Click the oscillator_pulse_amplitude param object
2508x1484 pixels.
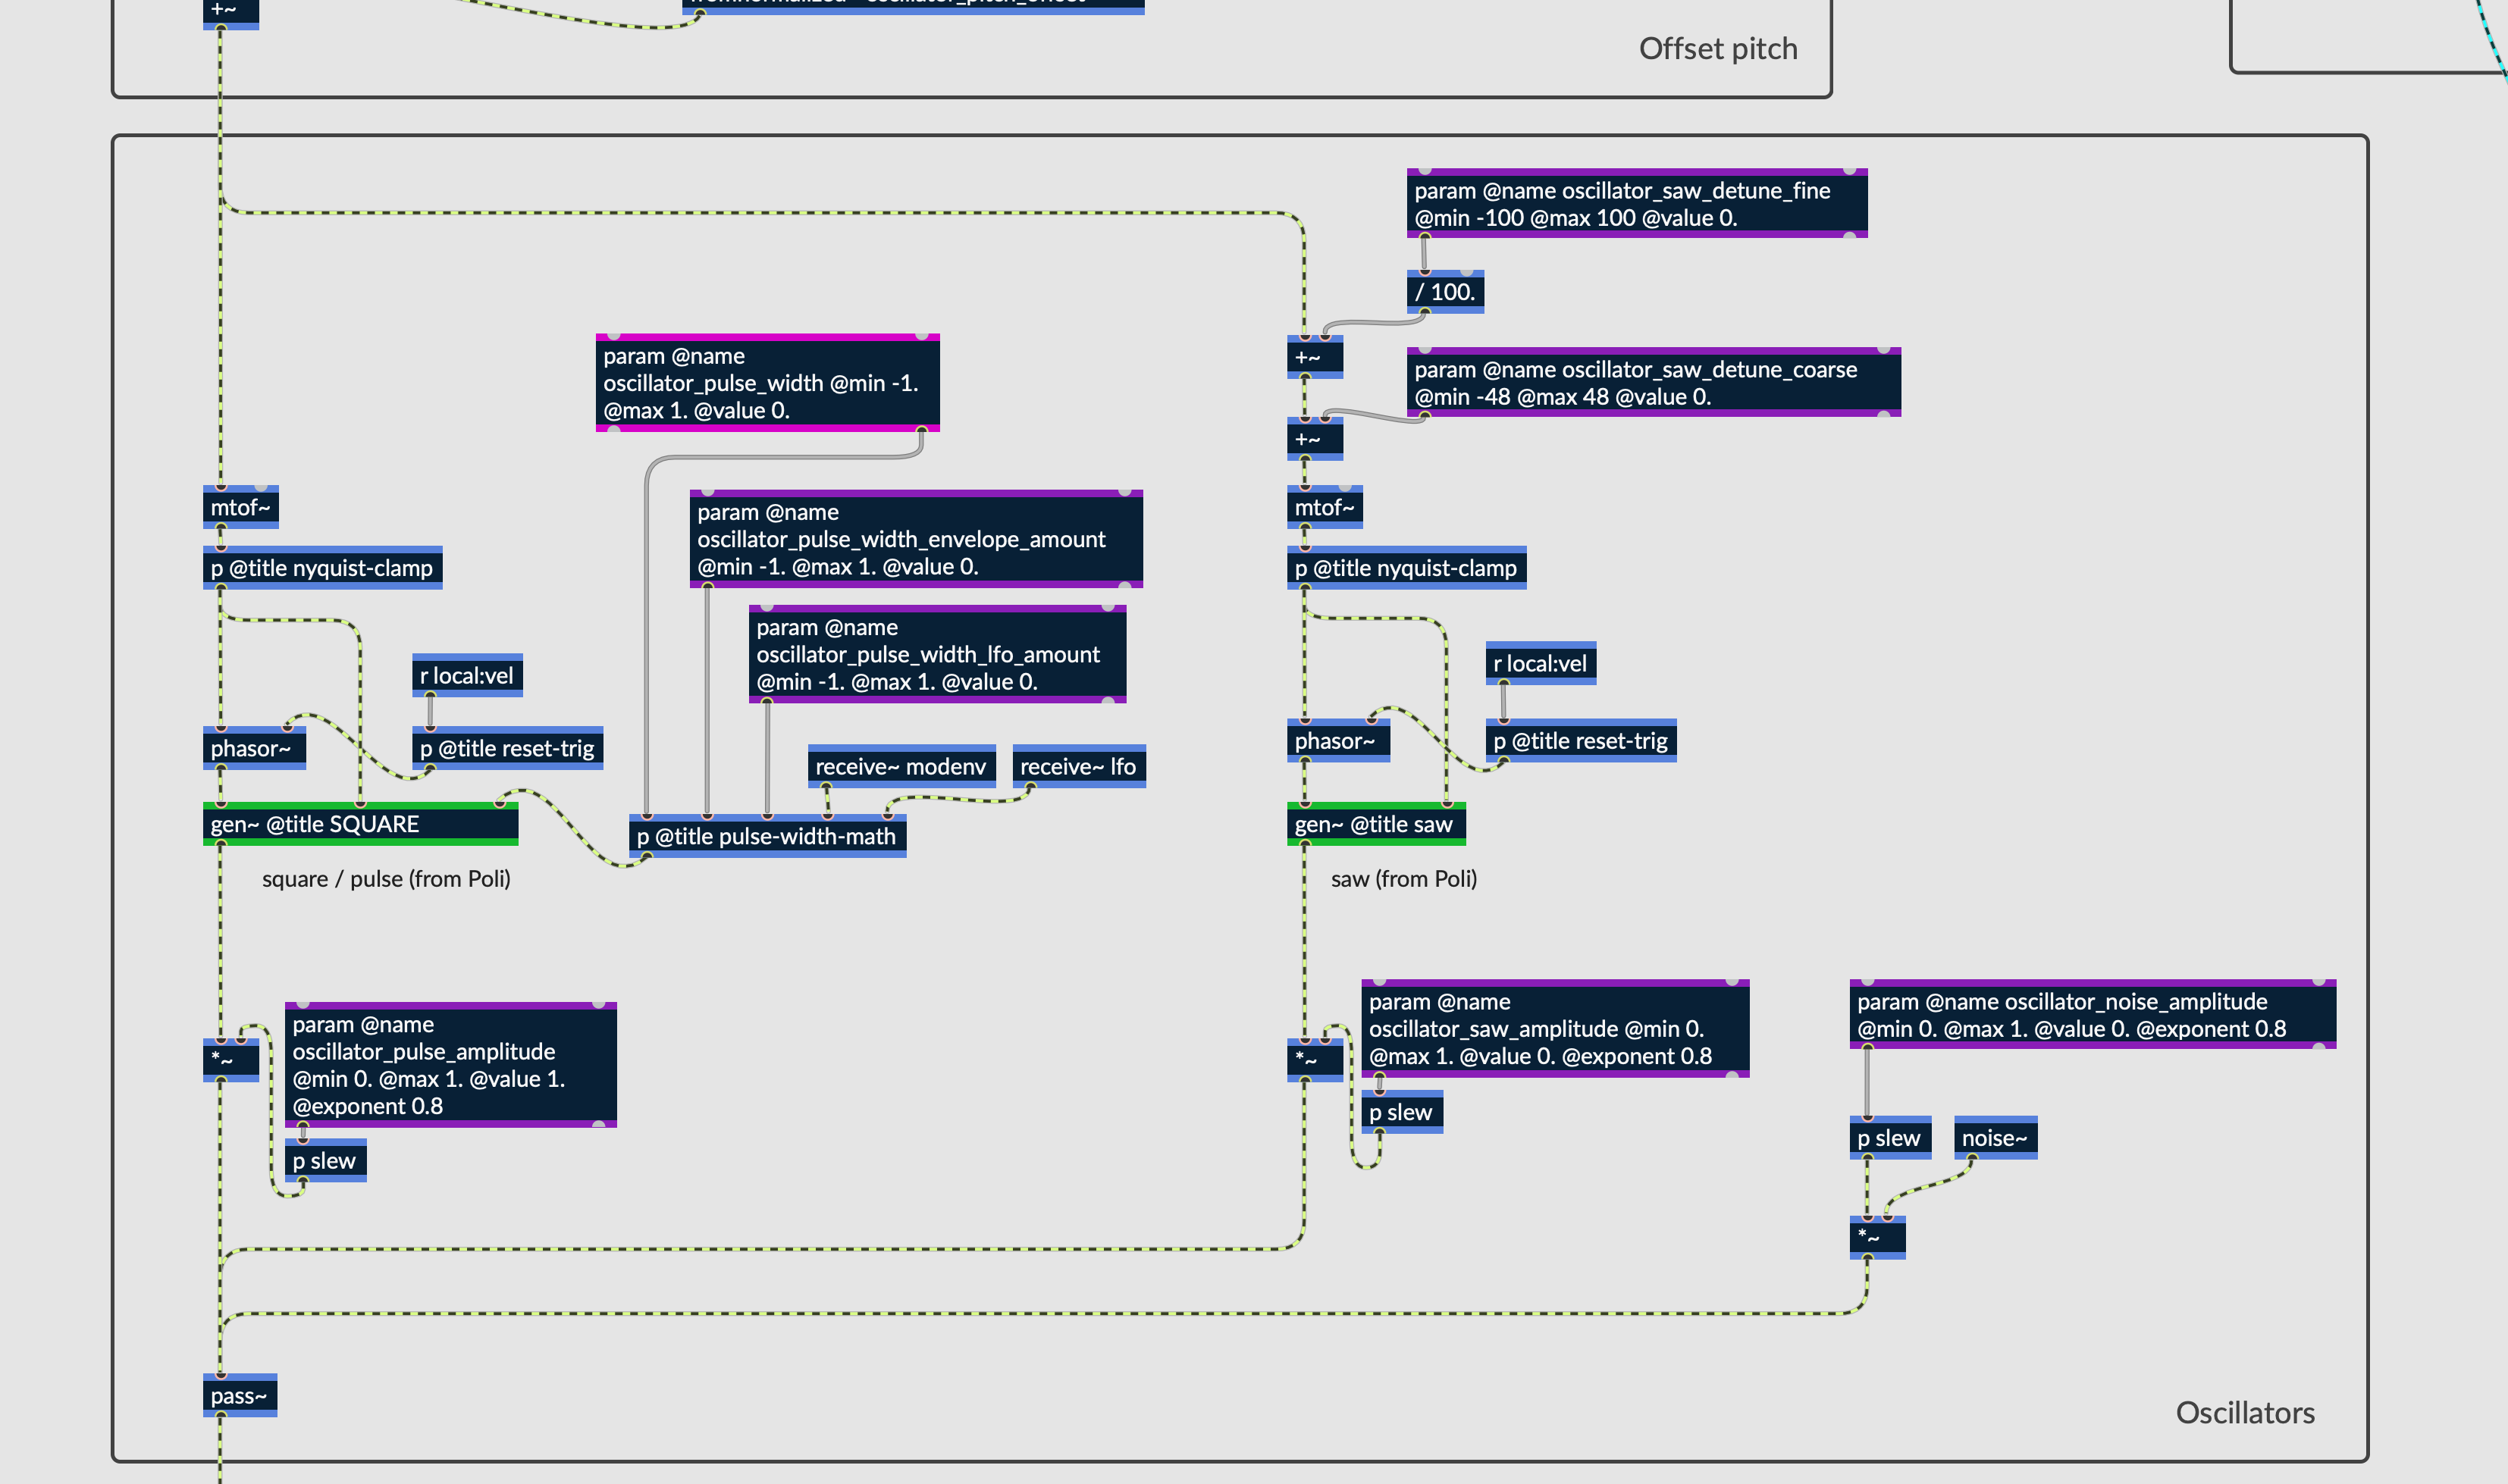point(450,1065)
